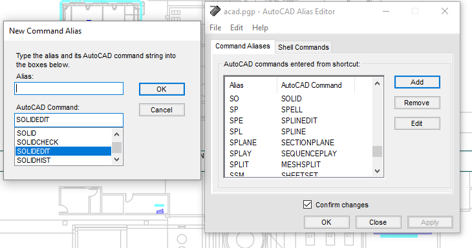Select the SPLAY alias row

[x=299, y=153]
